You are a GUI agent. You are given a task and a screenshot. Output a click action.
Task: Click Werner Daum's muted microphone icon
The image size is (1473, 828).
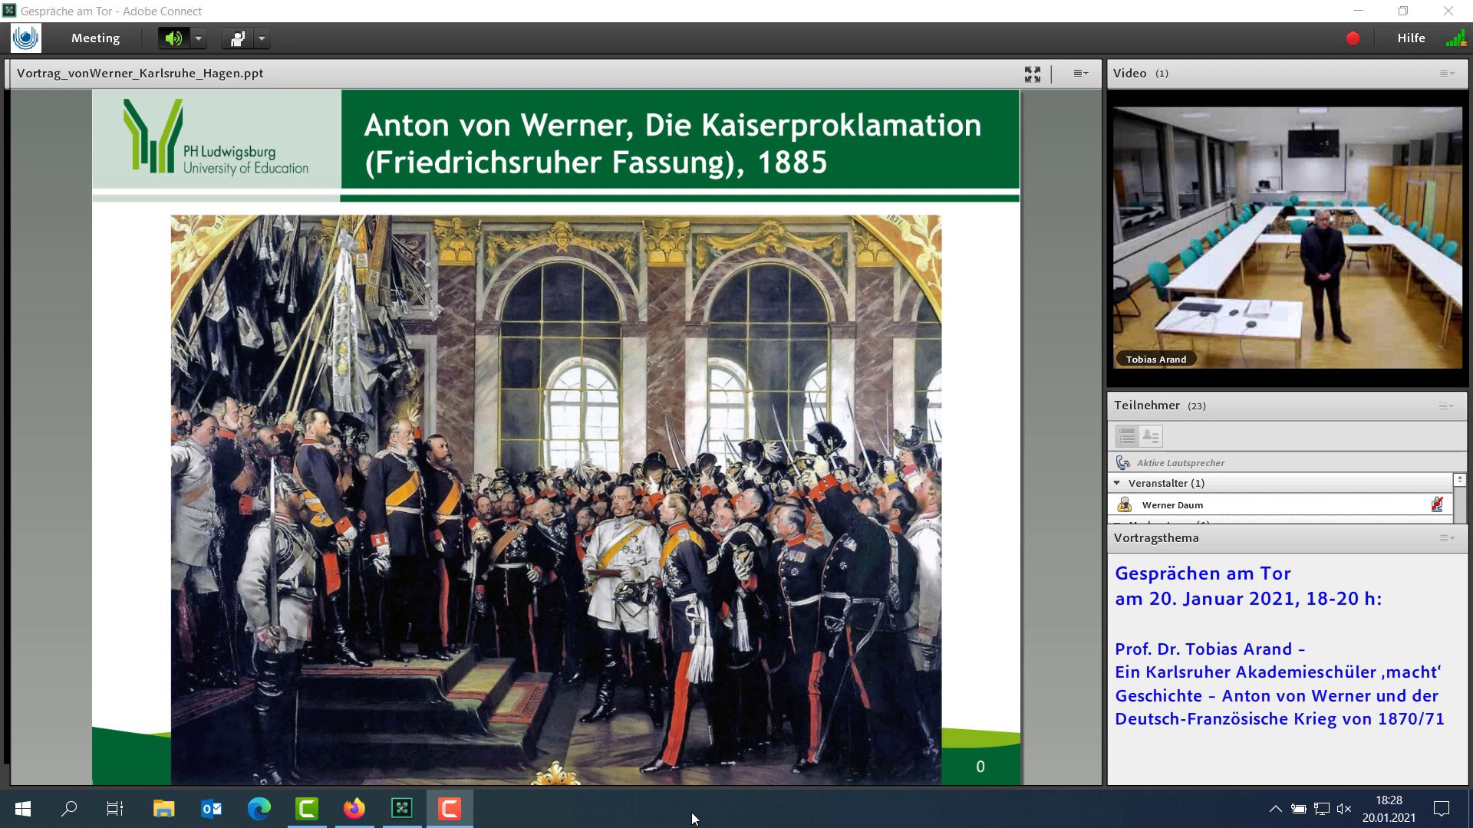(1436, 504)
